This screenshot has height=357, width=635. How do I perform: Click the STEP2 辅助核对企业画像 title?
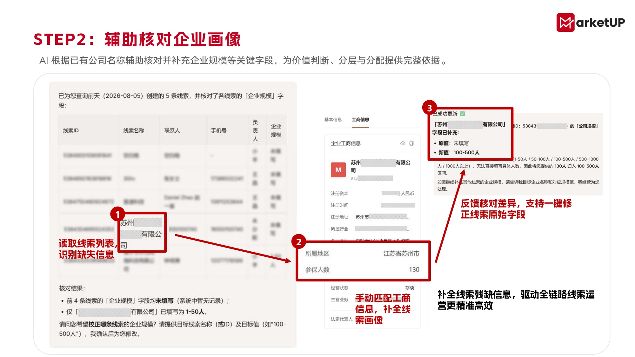click(x=137, y=40)
